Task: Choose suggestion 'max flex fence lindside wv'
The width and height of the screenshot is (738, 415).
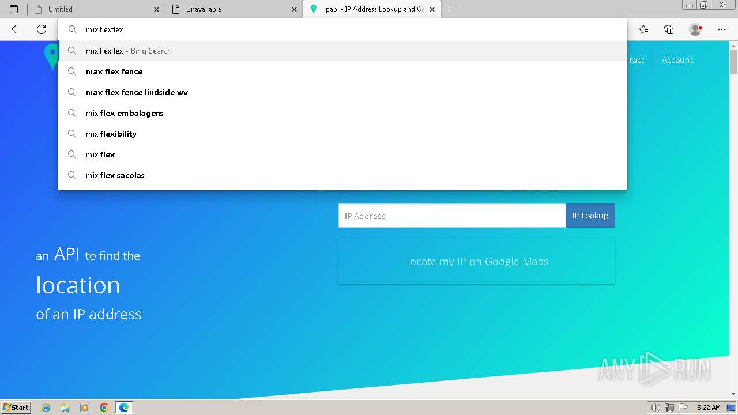Action: pos(342,92)
